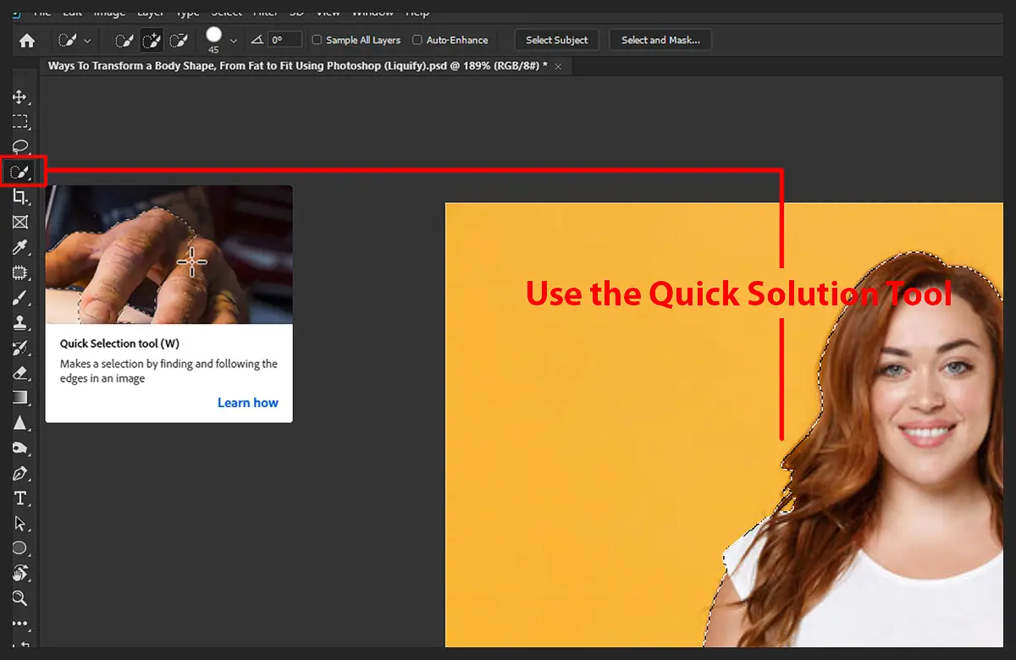Viewport: 1016px width, 660px height.
Task: Click the angle input field
Action: (285, 38)
